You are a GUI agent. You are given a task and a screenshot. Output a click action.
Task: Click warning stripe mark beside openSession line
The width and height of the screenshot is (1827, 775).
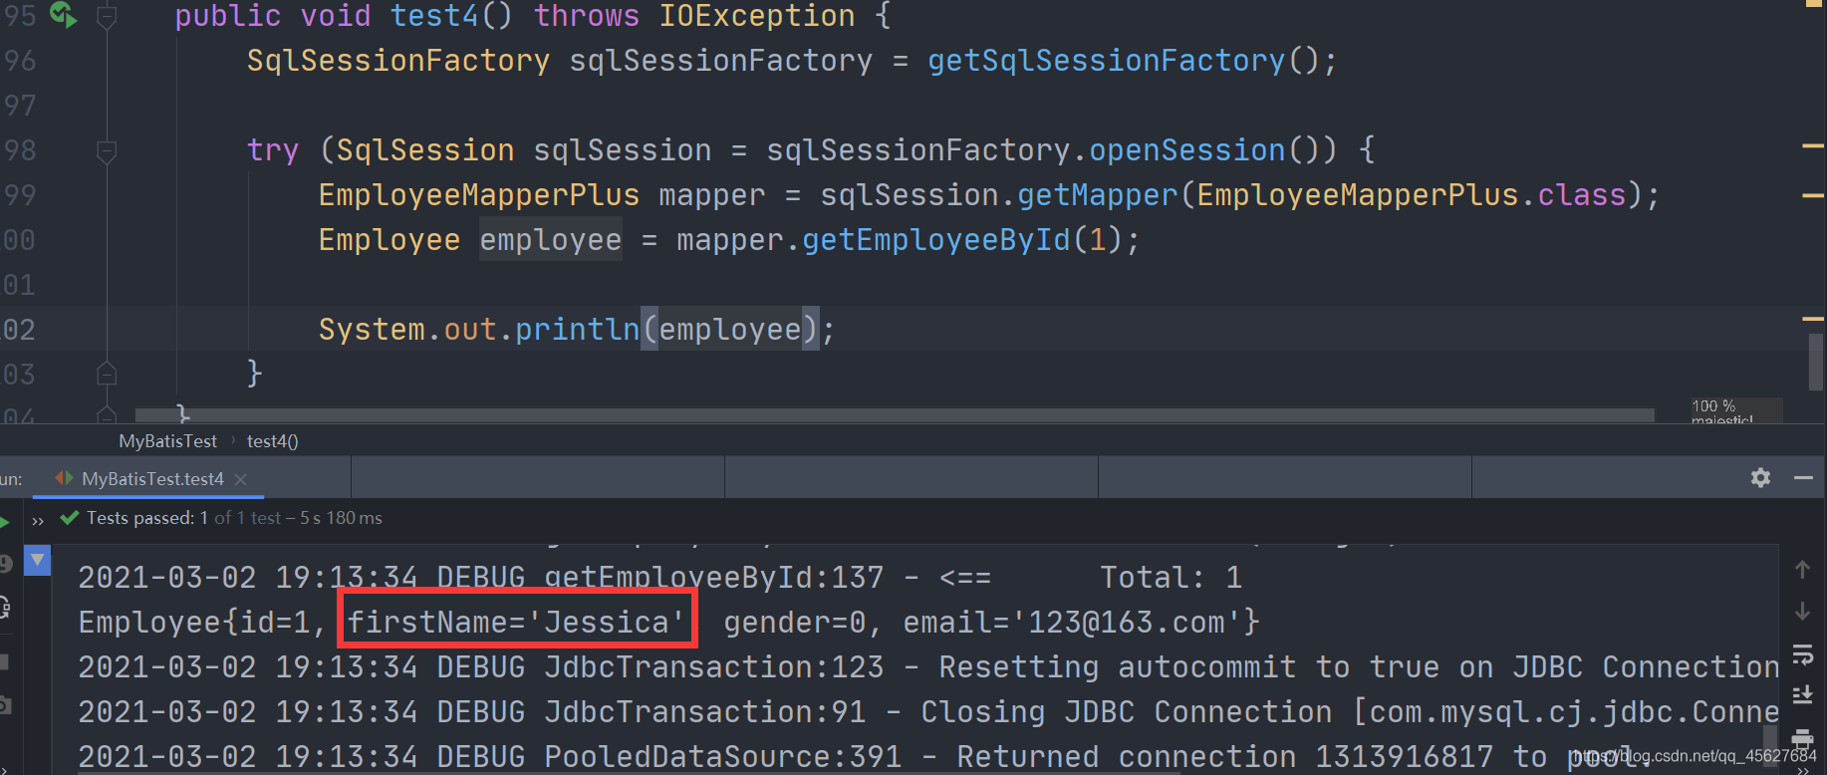[1813, 147]
